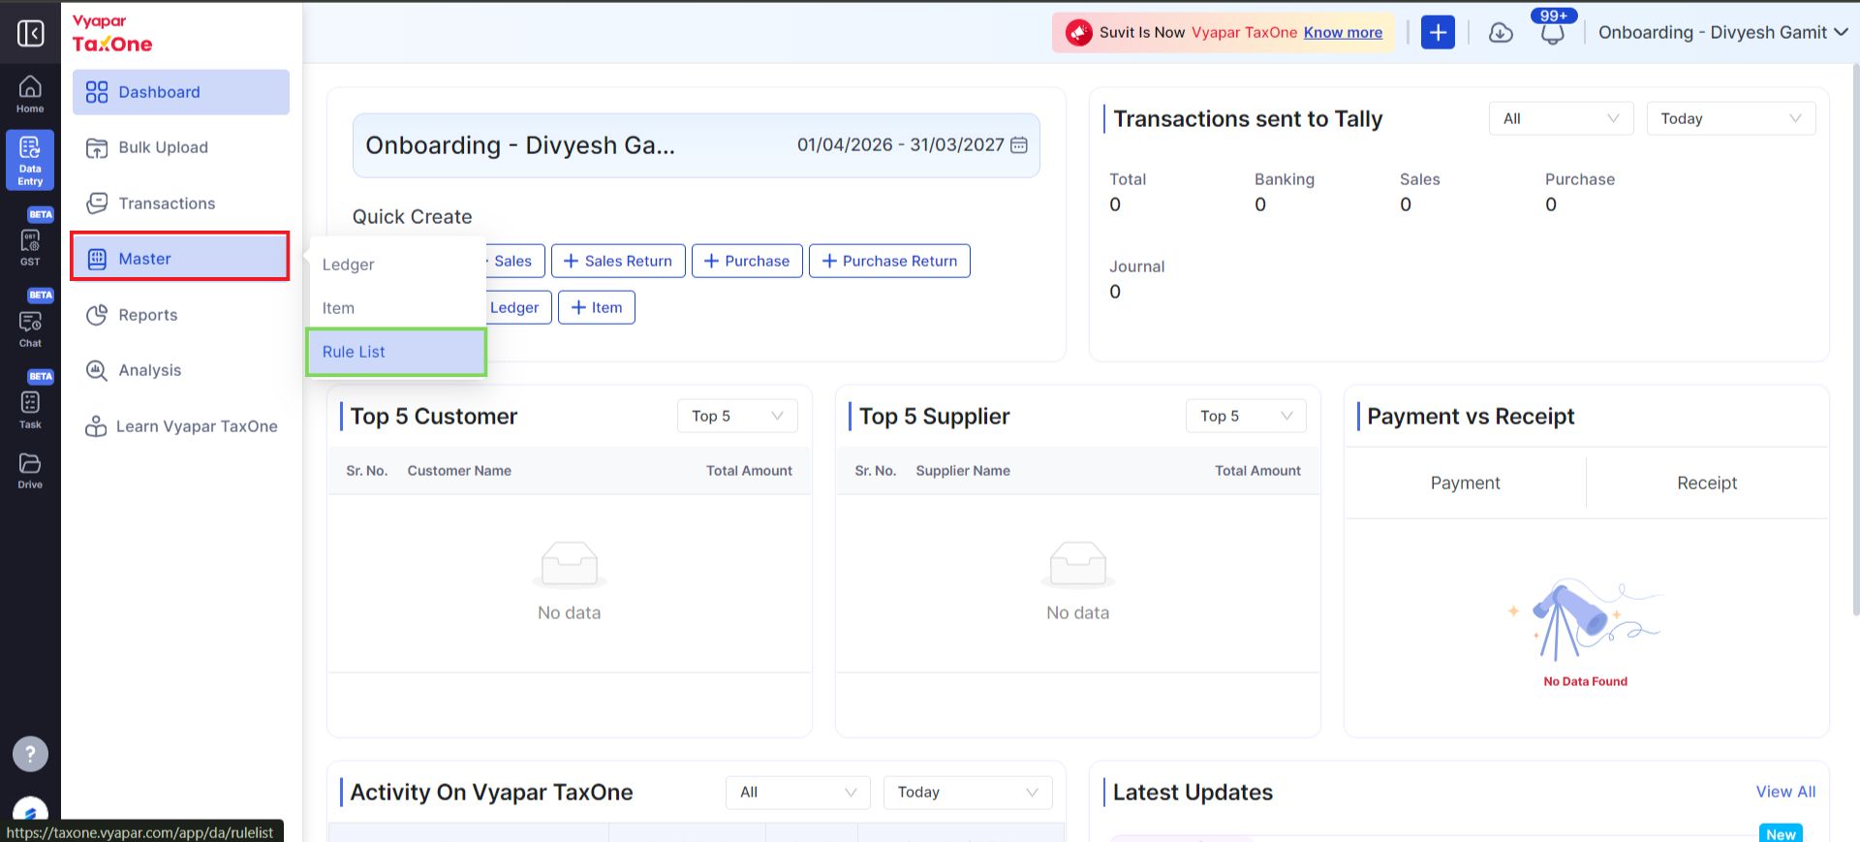Open All dropdown in Activity On Vyapar TaxOne
The image size is (1860, 842).
(798, 792)
